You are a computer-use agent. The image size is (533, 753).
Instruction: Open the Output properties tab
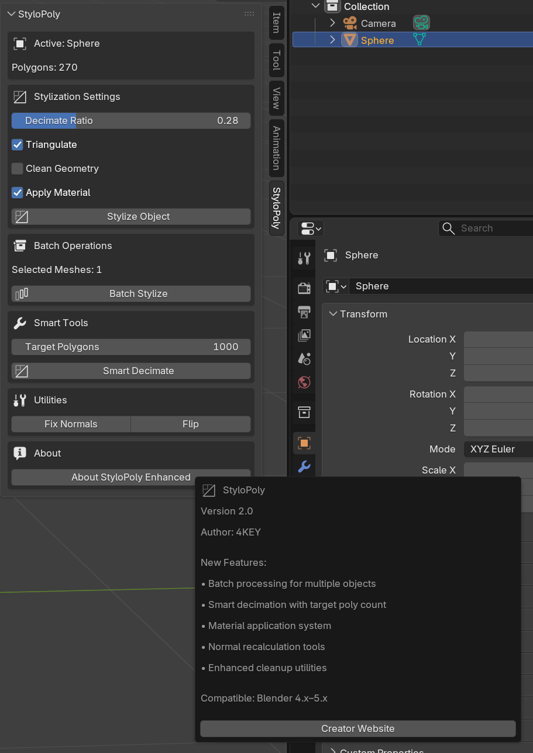click(304, 312)
